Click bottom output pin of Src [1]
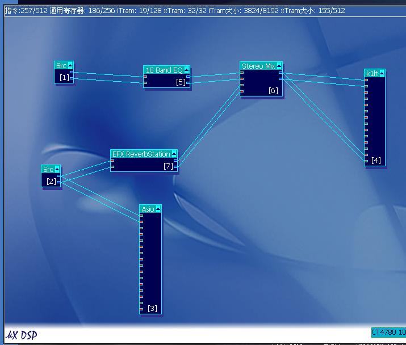406x345 pixels. coord(72,78)
